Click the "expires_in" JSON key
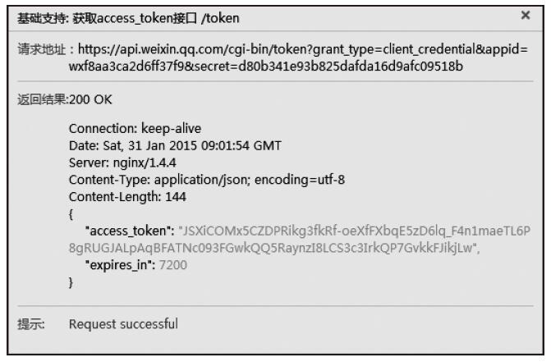The image size is (551, 362). pos(120,265)
